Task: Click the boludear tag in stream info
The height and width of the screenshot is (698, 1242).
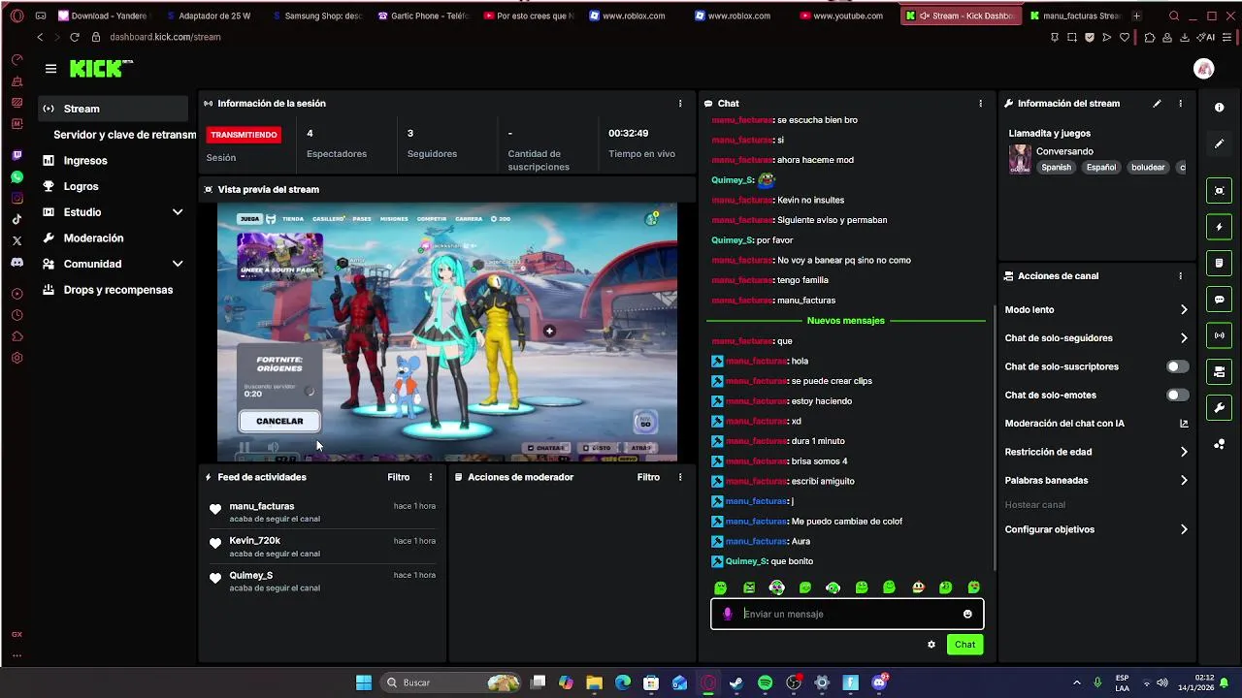Action: click(1148, 168)
